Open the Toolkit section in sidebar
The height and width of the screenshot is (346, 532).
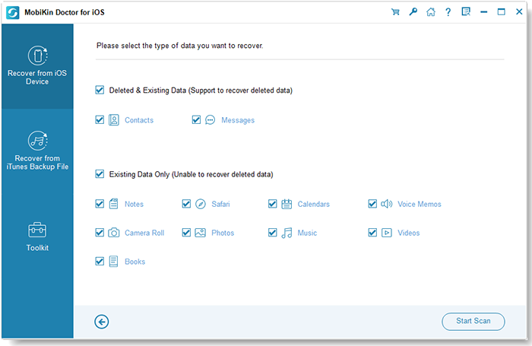click(x=37, y=236)
